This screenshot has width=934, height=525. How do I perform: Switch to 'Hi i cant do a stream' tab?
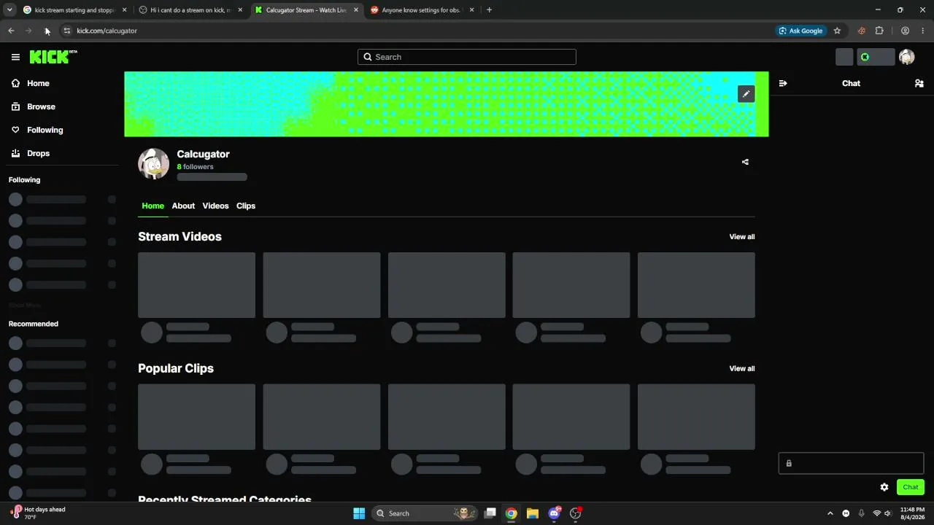[x=190, y=10]
